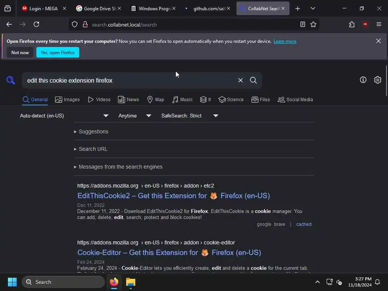The image size is (388, 291).
Task: Open search preferences gear icon
Action: tap(377, 80)
